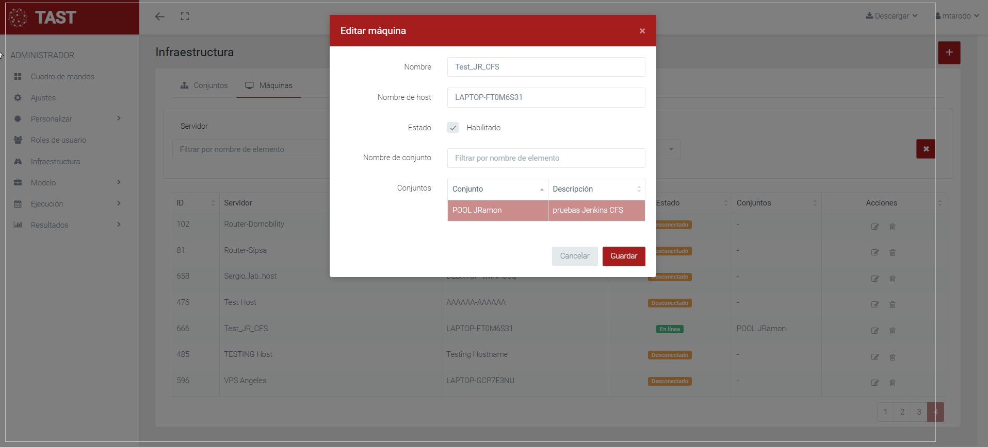Clear the filter with the red X button
The image size is (988, 447).
pyautogui.click(x=926, y=149)
